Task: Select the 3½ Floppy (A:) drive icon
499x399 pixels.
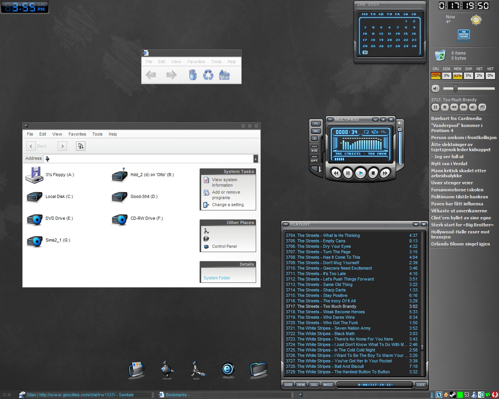Action: [34, 175]
